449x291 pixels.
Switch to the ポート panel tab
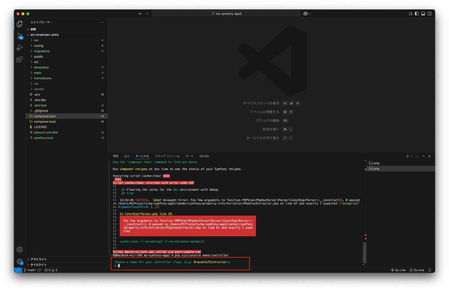click(x=190, y=156)
